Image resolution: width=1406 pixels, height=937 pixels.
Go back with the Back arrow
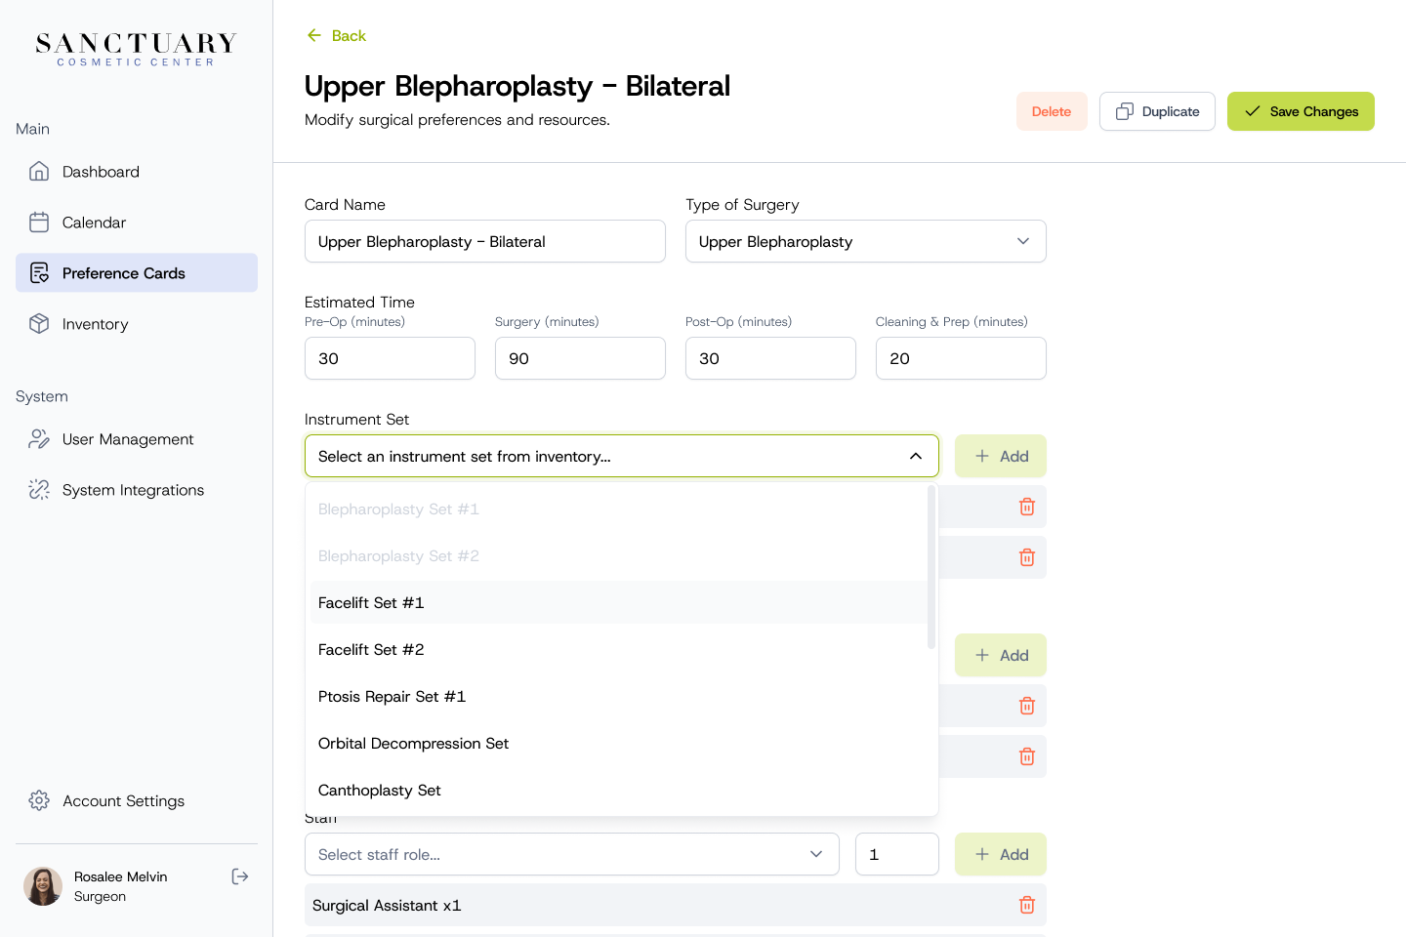[314, 35]
